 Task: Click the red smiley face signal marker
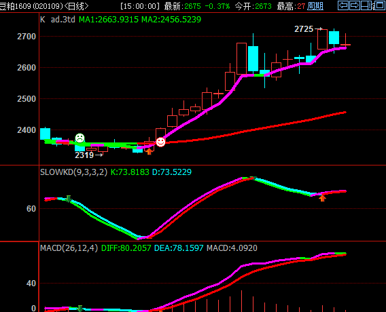tap(160, 142)
